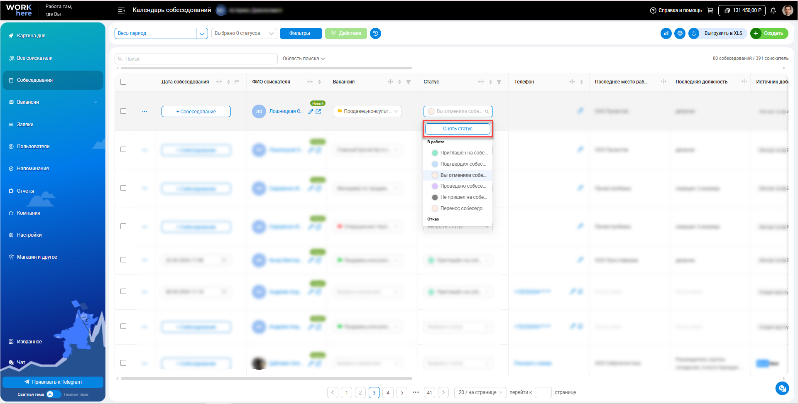Toggle the light/dark theme switch

pyautogui.click(x=53, y=394)
